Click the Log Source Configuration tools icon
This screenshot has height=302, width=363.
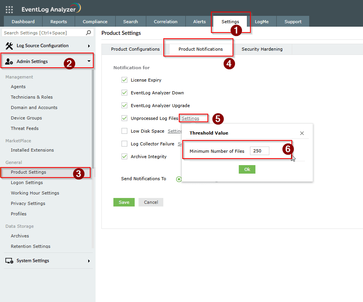coord(9,46)
